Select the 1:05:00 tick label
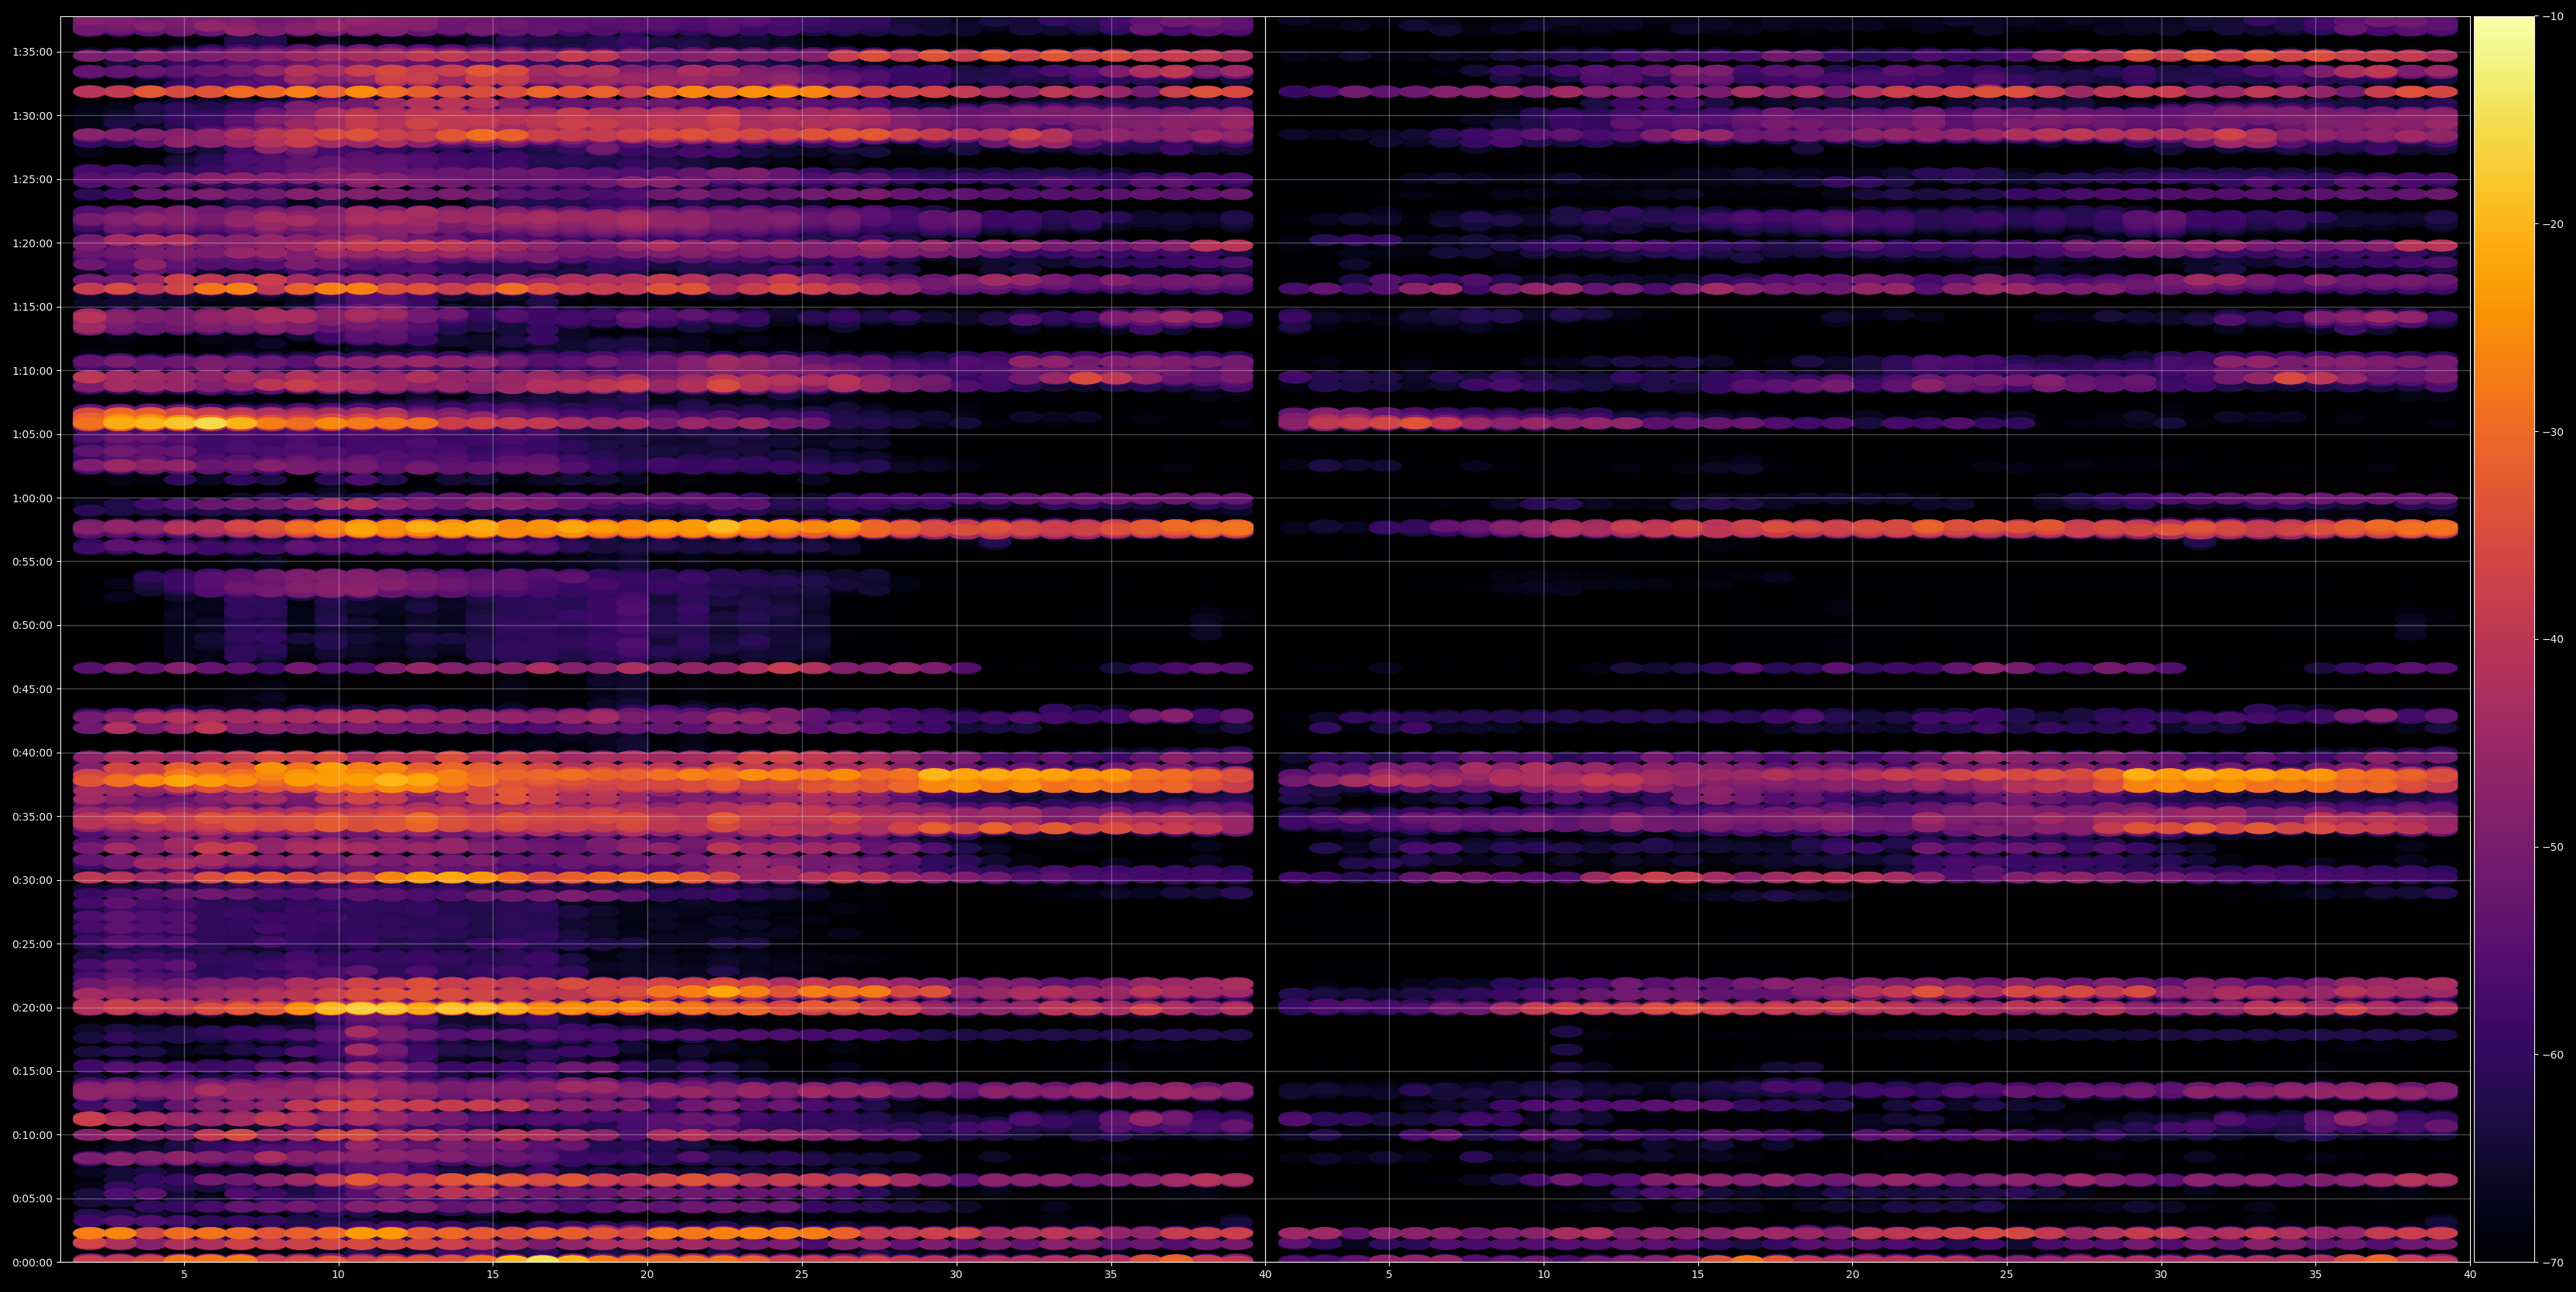 [32, 435]
